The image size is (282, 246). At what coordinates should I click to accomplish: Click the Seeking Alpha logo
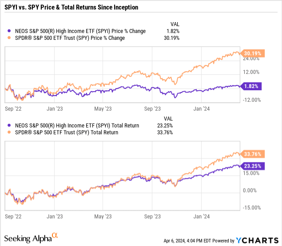tap(31, 238)
